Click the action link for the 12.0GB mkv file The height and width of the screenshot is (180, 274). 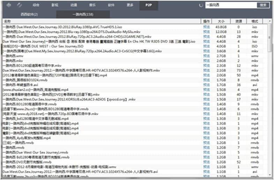[206, 32]
